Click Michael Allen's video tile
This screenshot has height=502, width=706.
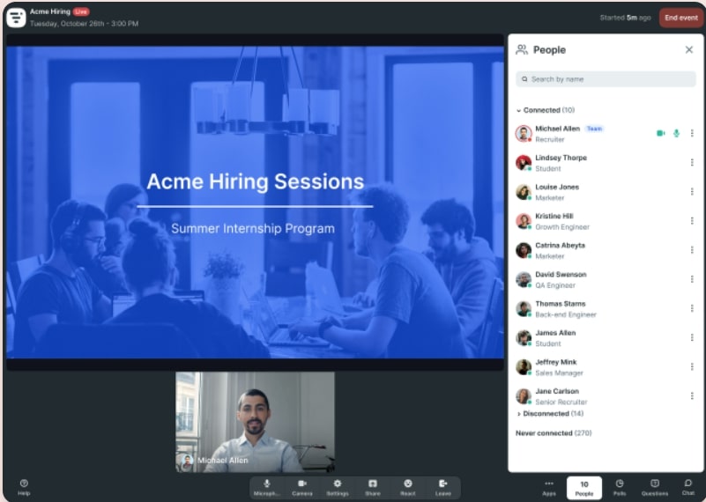tap(255, 422)
